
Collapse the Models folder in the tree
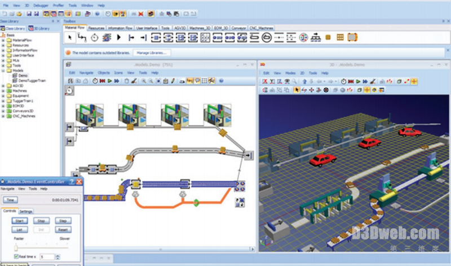click(3, 70)
